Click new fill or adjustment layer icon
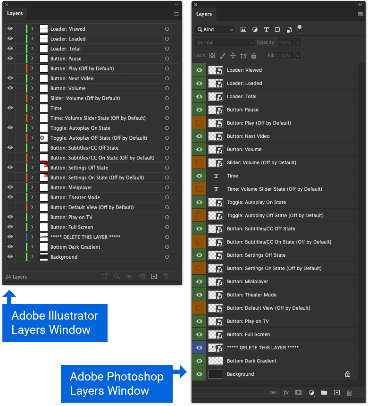Screen dimensions: 368x406 tap(311, 393)
